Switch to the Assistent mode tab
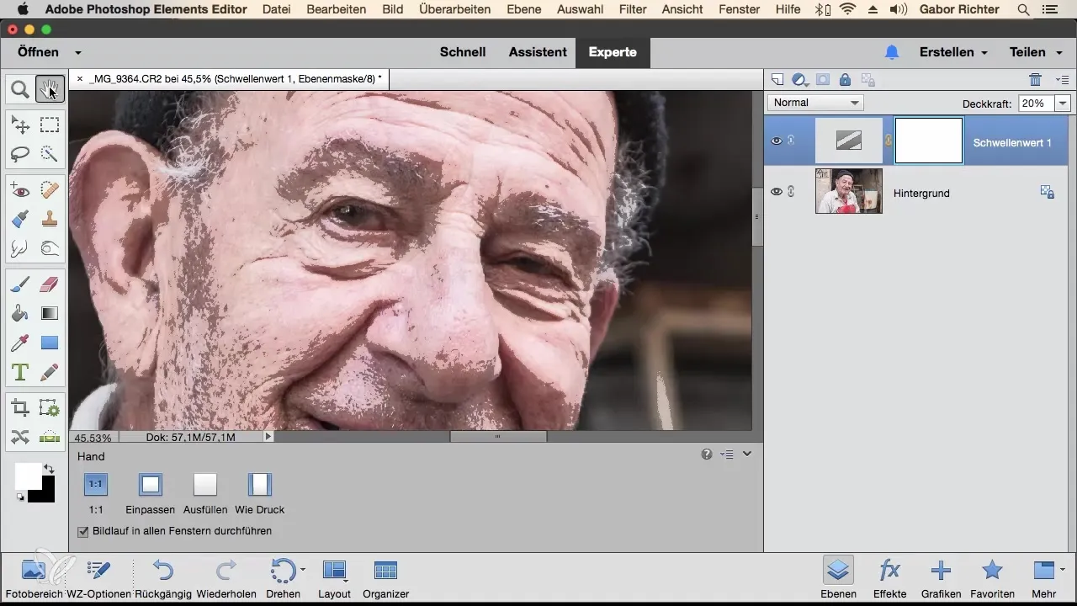Viewport: 1077px width, 606px height. [x=538, y=52]
